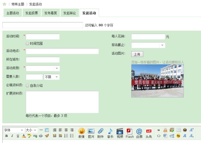The height and width of the screenshot is (143, 201).
Task: Check the 自我介绍 required info checkbox
Action: (27, 86)
